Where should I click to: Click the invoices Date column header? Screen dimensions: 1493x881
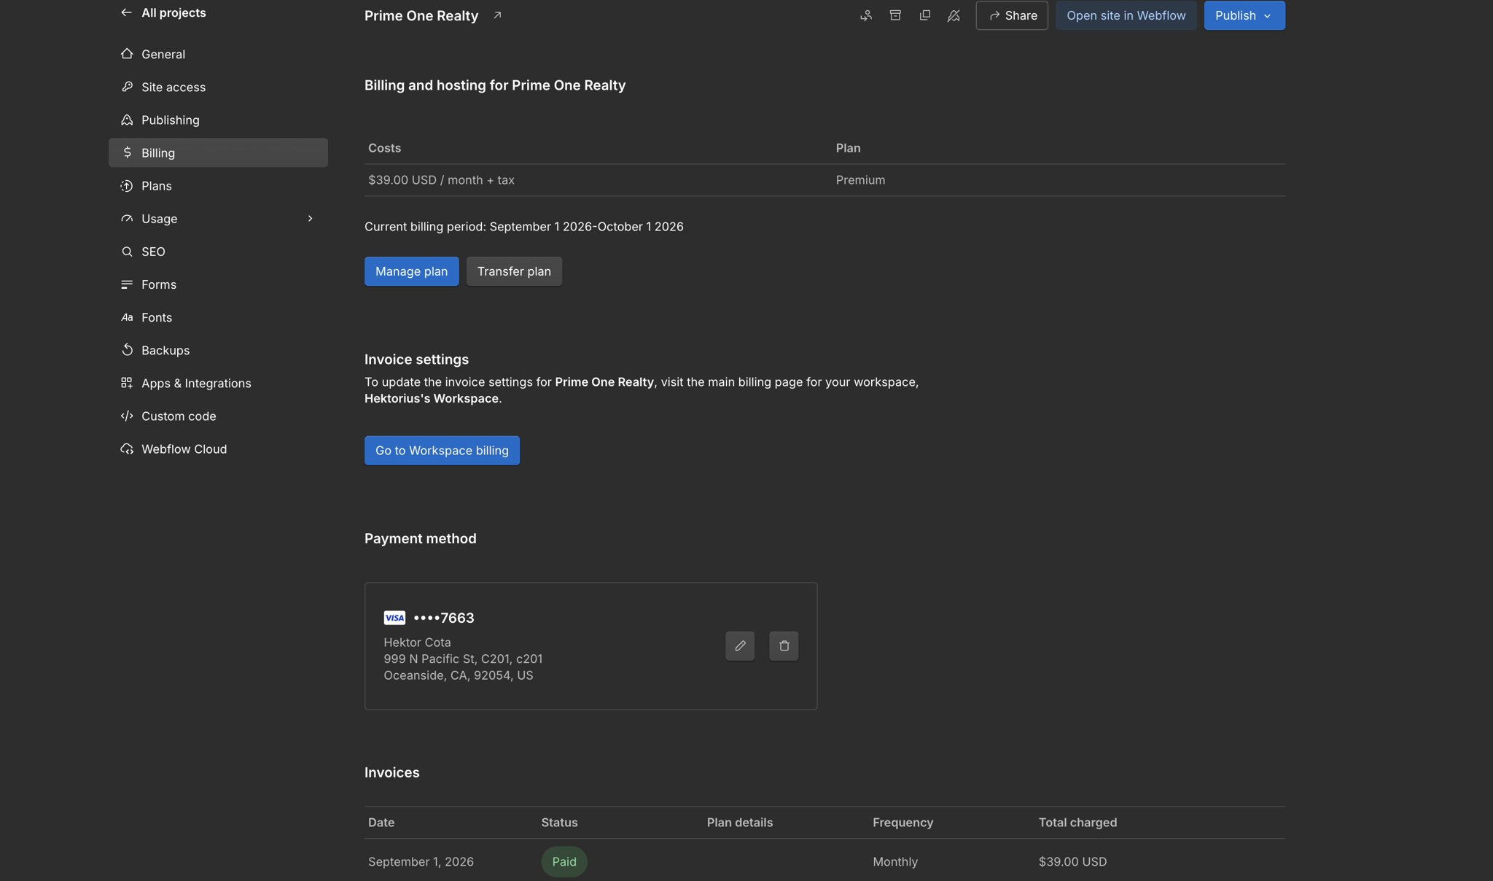pyautogui.click(x=381, y=822)
